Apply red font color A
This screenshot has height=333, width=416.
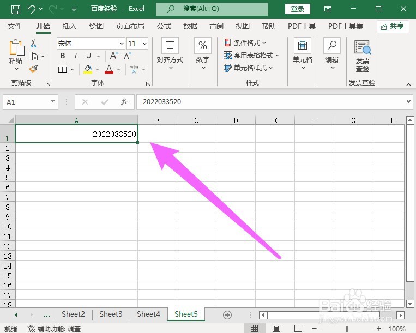(x=109, y=69)
